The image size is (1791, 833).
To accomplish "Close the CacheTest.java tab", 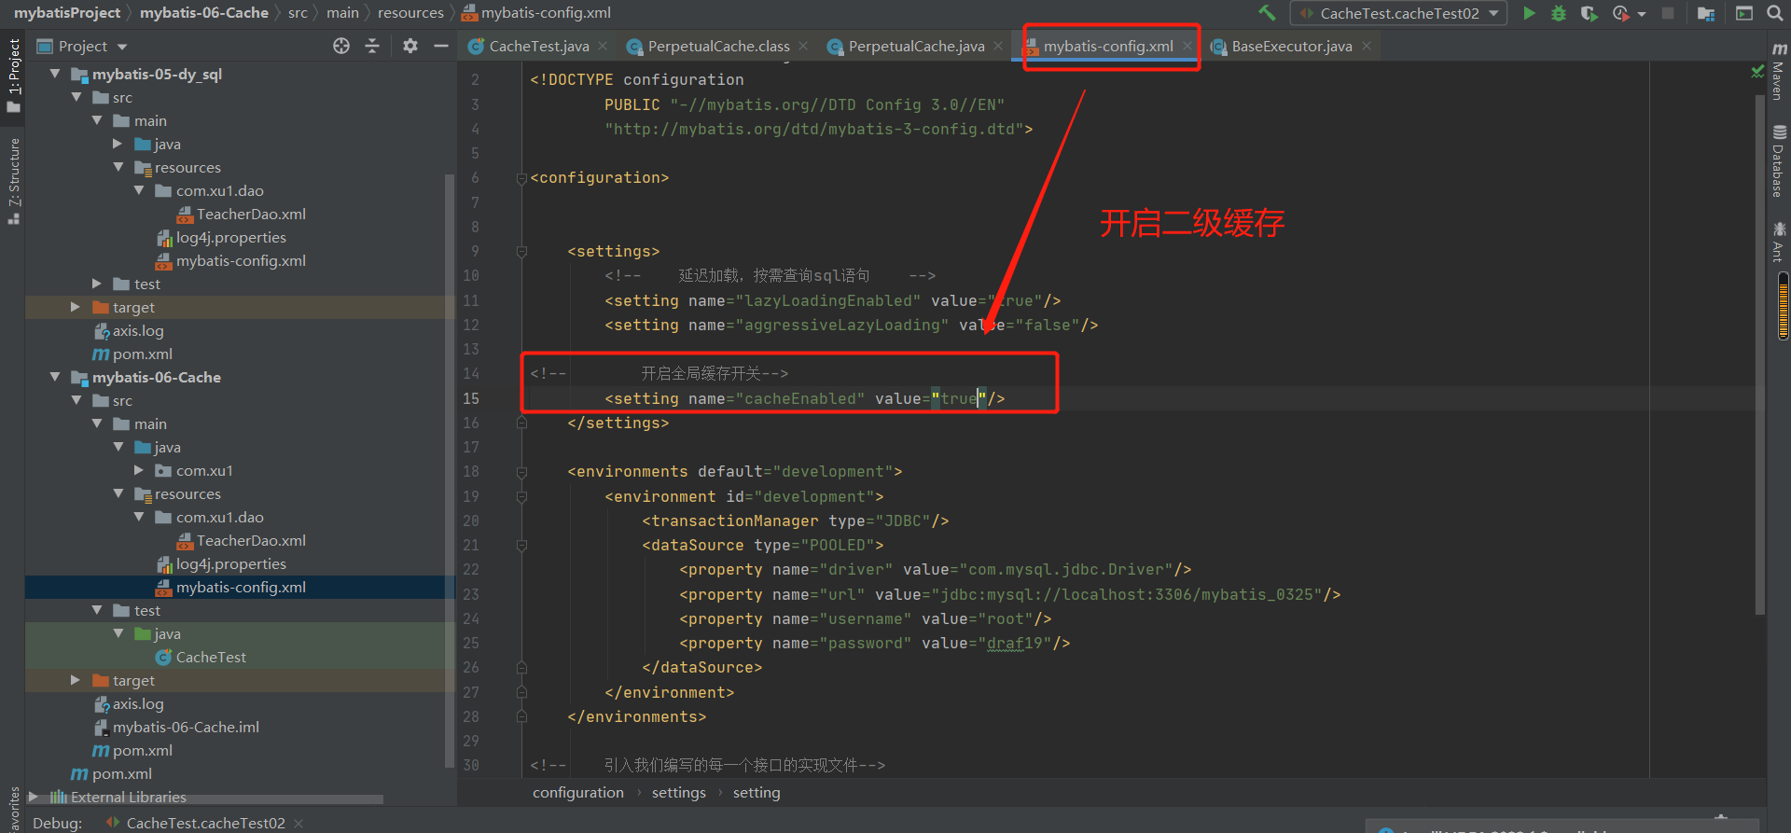I will point(603,46).
